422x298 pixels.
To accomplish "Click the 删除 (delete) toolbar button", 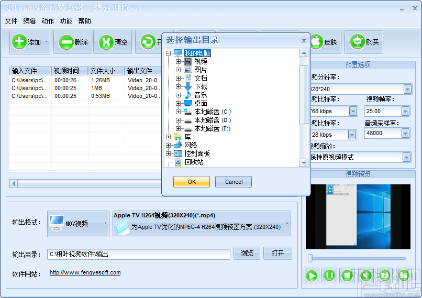I will (x=73, y=42).
